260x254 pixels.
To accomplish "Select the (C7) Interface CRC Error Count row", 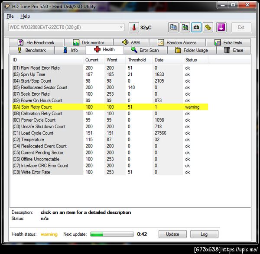I will 110,166.
